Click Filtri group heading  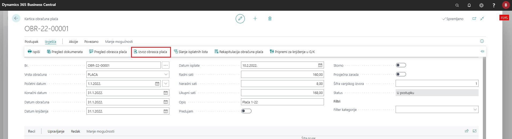(x=337, y=102)
